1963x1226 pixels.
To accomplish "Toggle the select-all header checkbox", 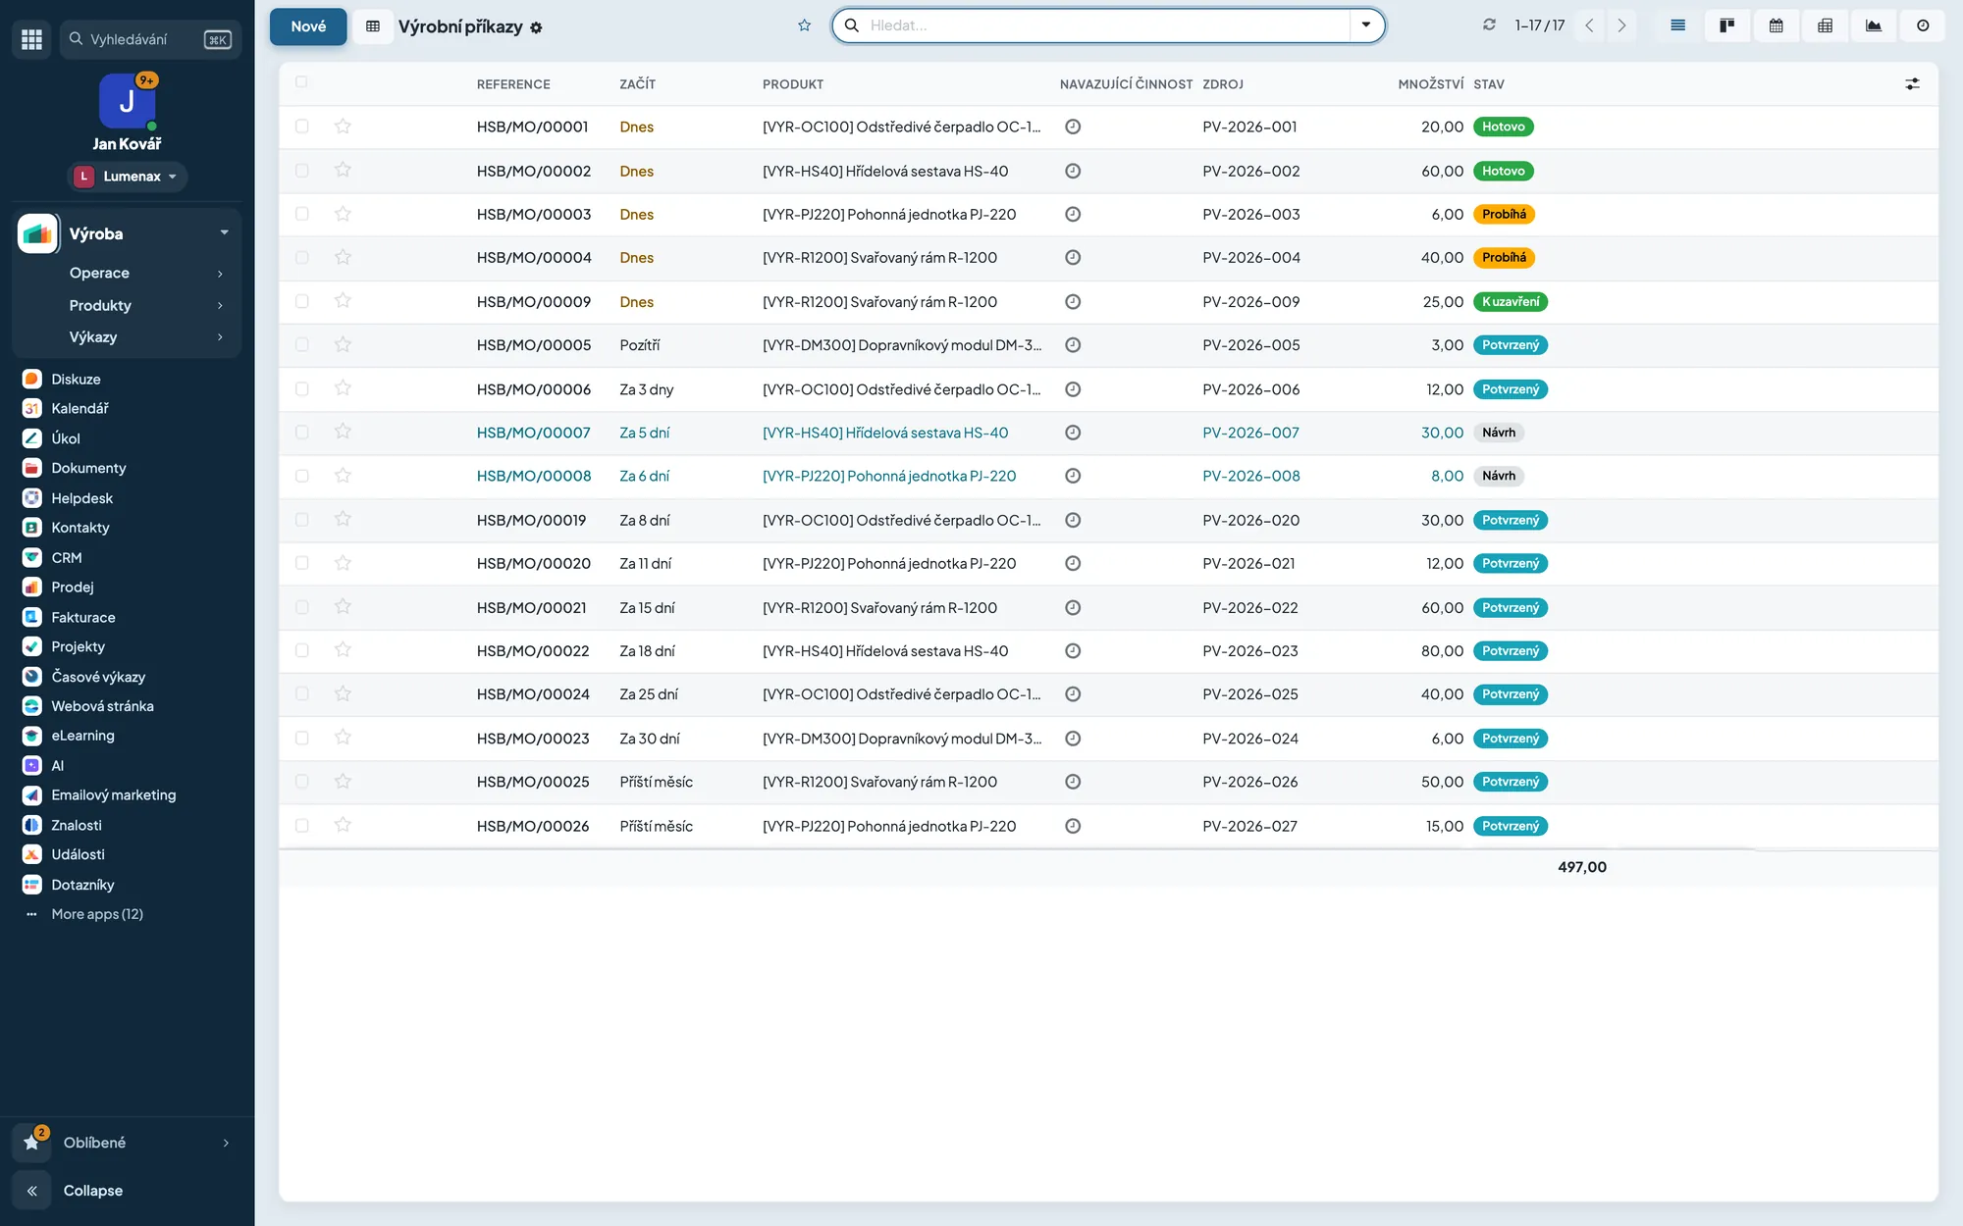I will [301, 82].
